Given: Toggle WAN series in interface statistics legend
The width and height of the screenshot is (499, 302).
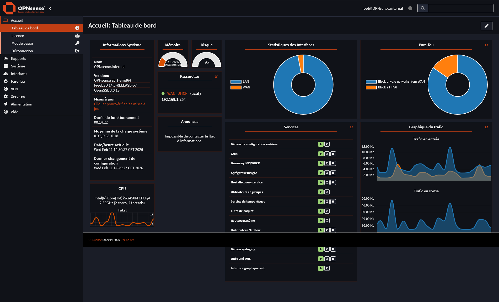Looking at the screenshot, I should pos(240,87).
